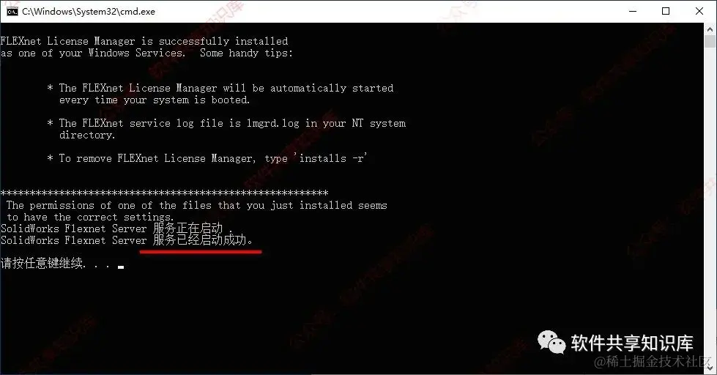Click the 服务正在启动 status line

coord(116,229)
